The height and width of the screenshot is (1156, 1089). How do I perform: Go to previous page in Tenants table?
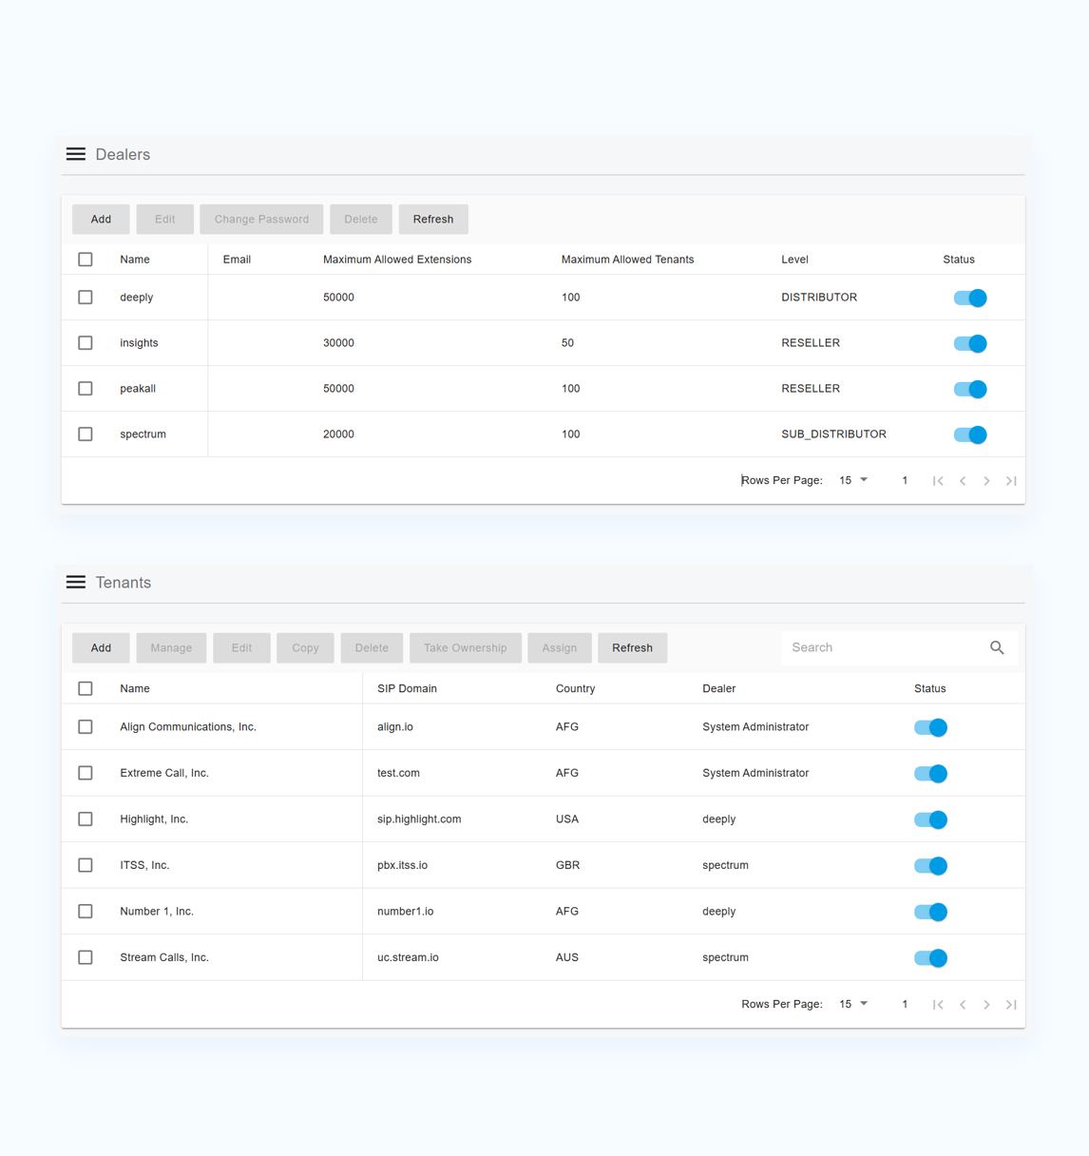[x=963, y=1005]
